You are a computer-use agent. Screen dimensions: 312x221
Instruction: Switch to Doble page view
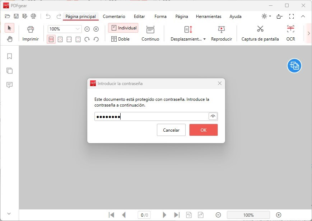[120, 39]
